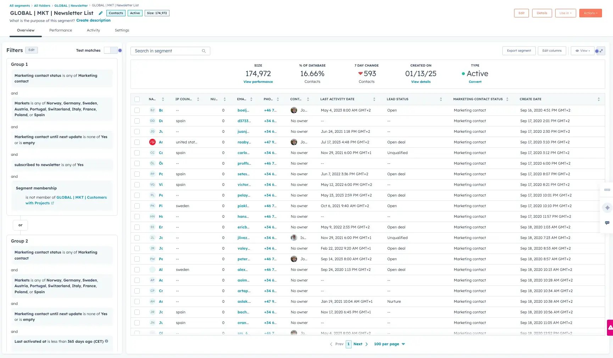Click the pencil icon beside segment name
Image resolution: width=613 pixels, height=358 pixels.
pos(101,13)
